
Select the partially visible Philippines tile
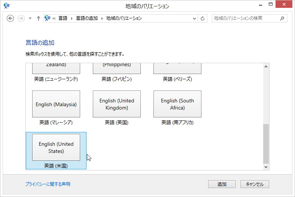coord(117,68)
